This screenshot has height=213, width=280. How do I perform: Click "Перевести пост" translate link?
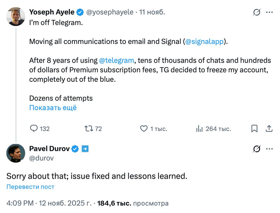[x=30, y=187]
